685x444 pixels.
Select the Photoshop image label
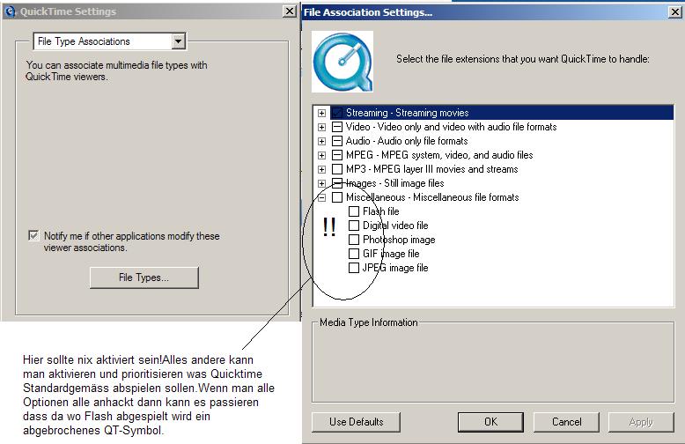click(x=399, y=240)
